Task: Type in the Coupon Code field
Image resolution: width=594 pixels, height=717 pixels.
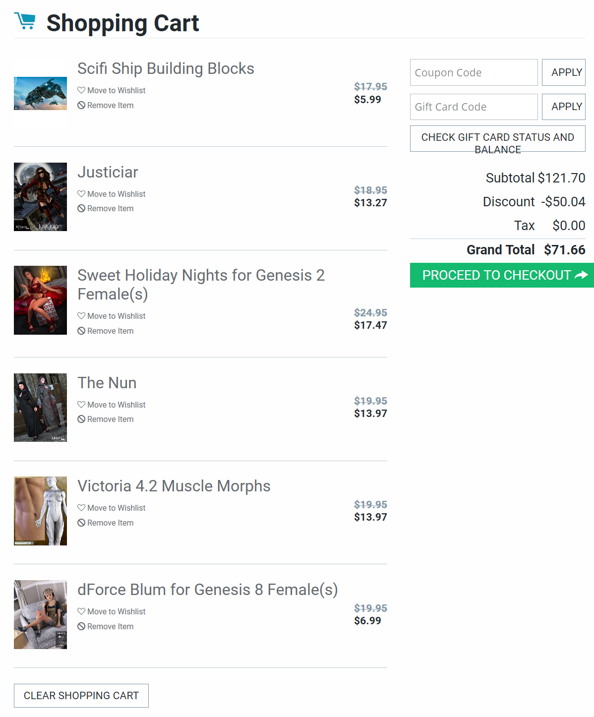Action: tap(474, 72)
